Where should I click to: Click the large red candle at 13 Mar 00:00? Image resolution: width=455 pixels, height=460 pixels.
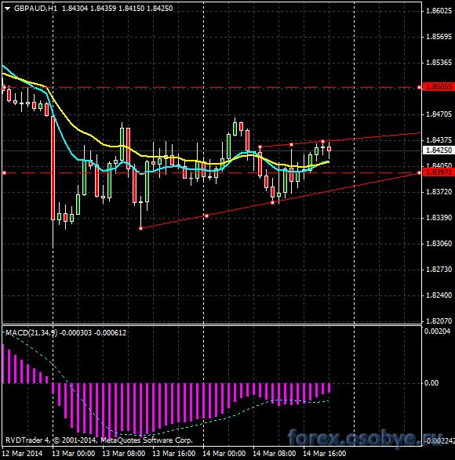pos(53,168)
